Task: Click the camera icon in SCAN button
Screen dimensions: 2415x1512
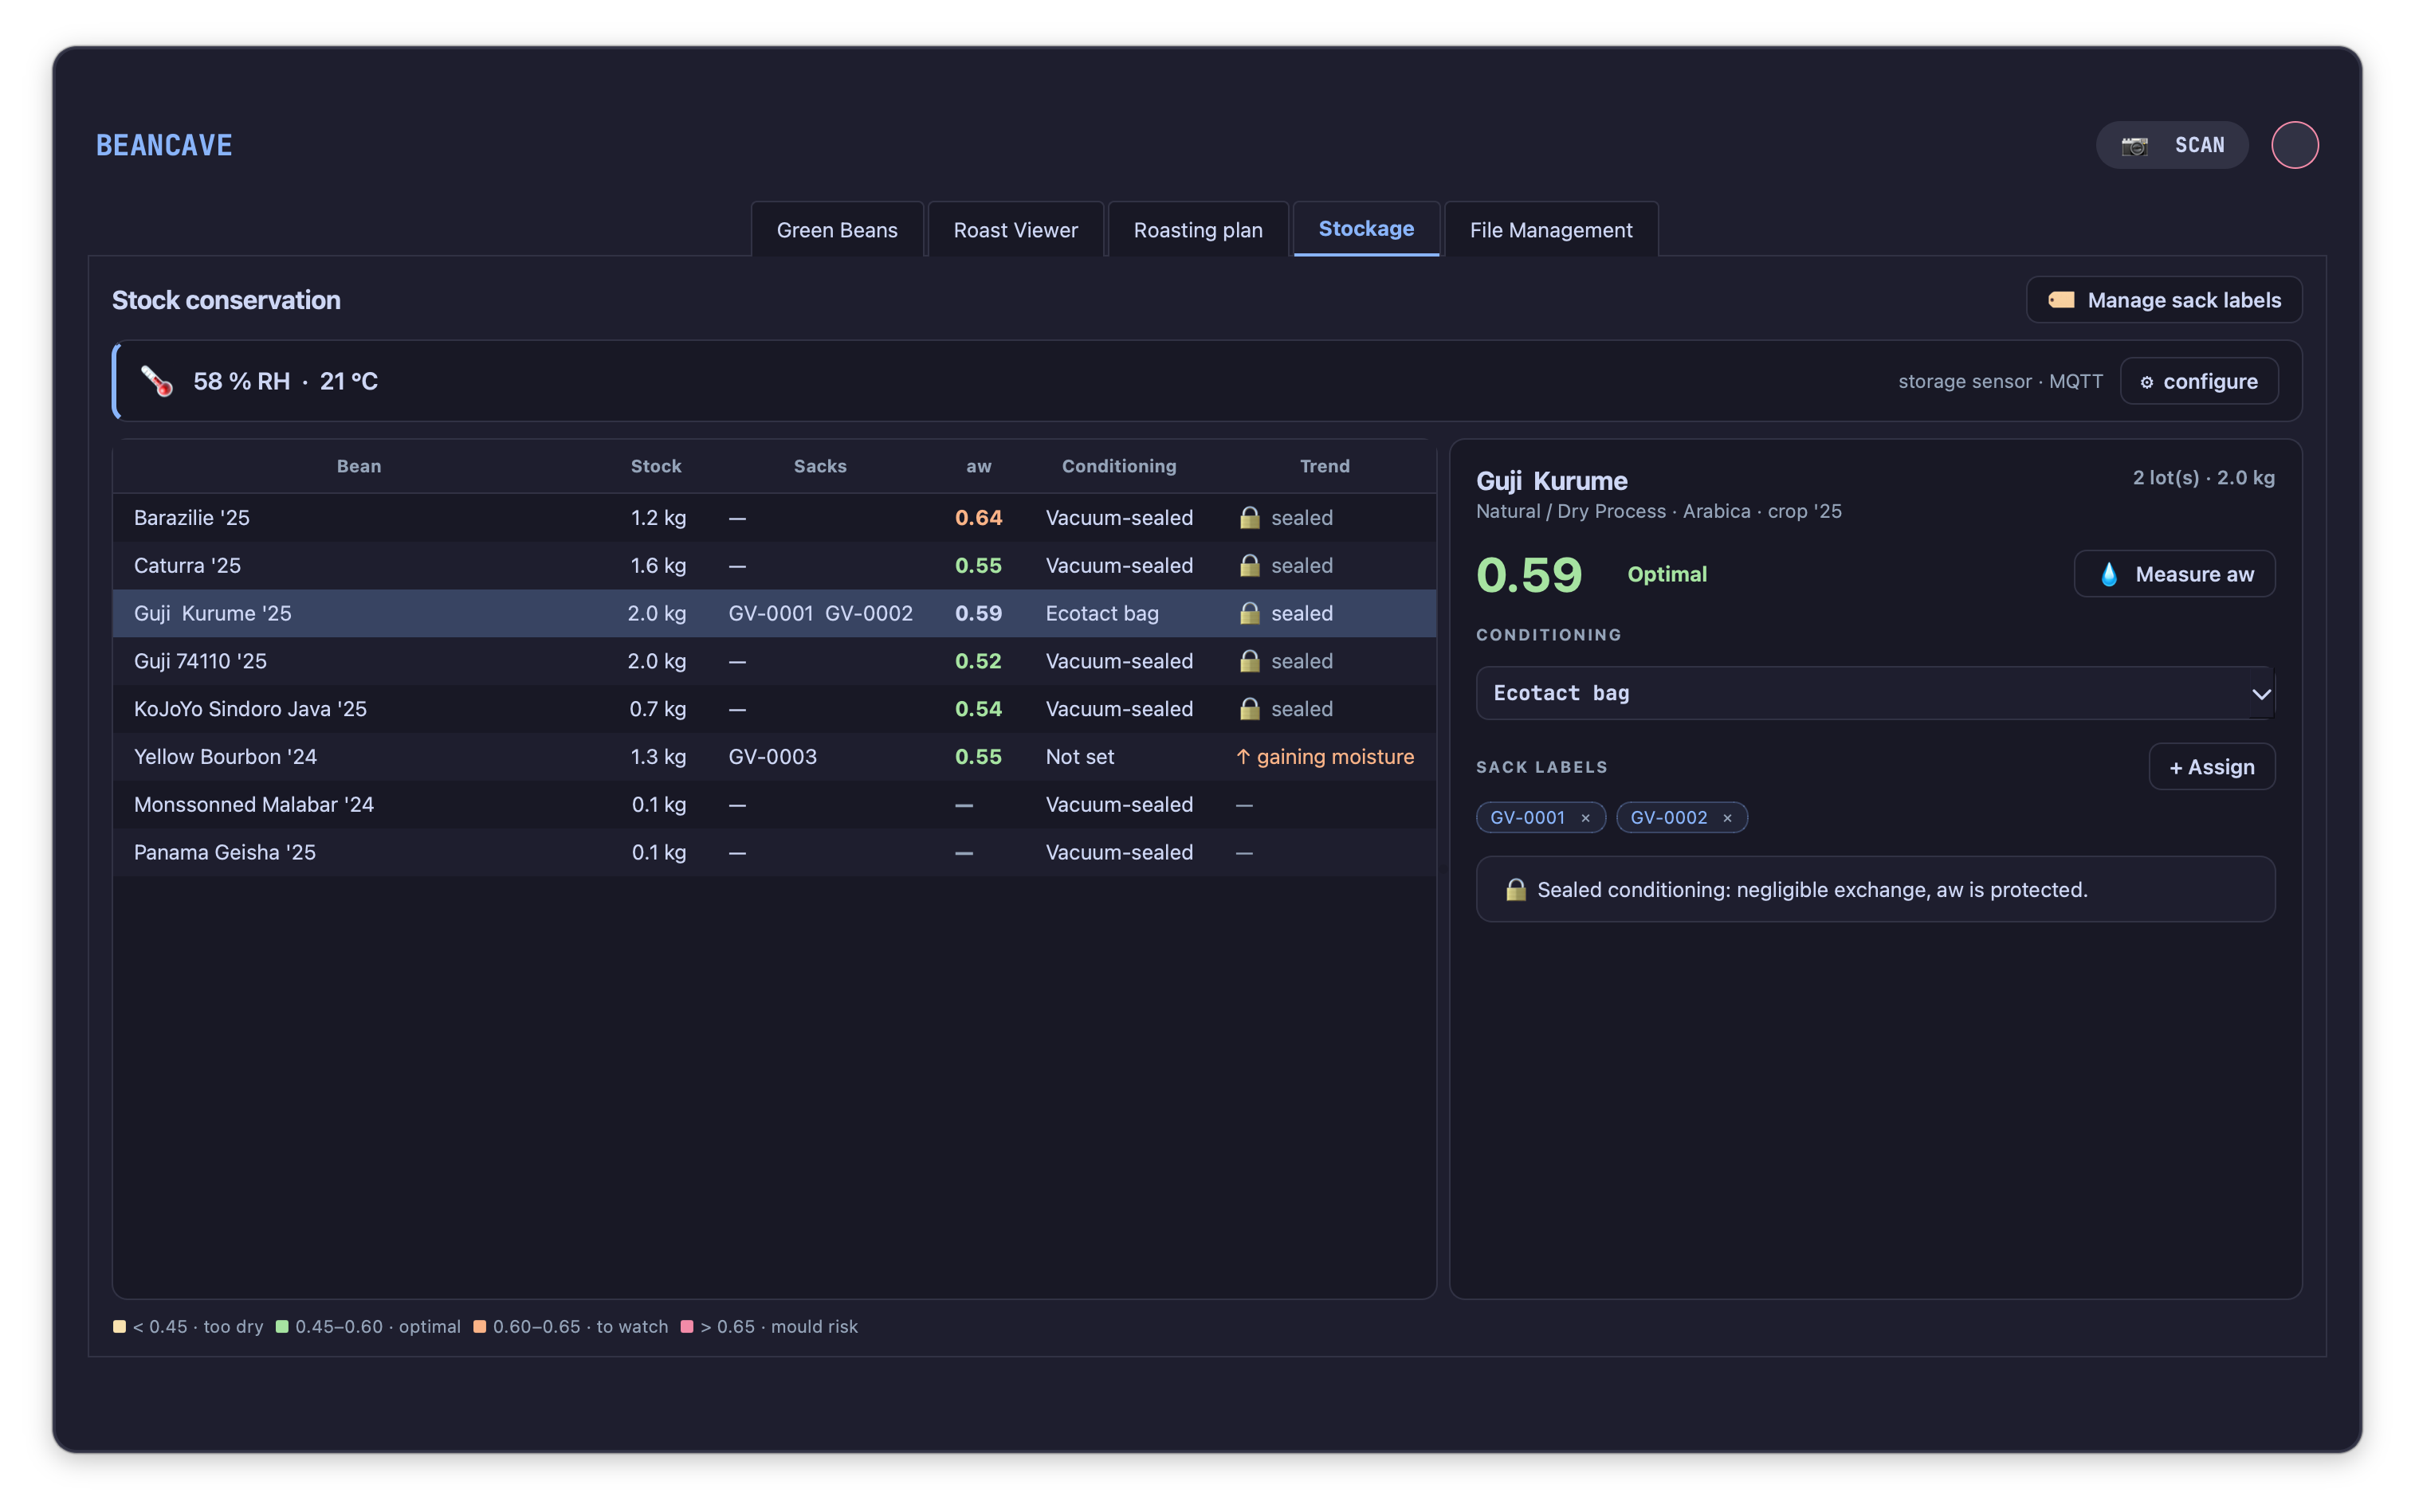Action: click(x=2134, y=146)
